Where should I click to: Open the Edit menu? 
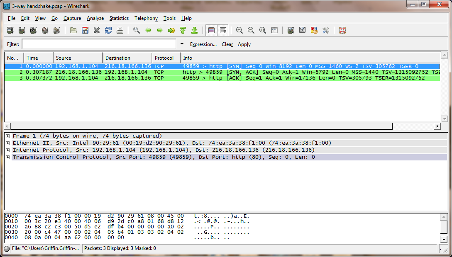click(25, 18)
